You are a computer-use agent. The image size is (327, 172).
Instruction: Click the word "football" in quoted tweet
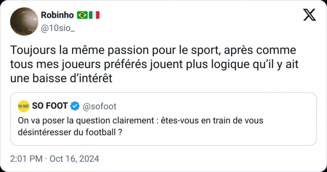tap(104, 132)
